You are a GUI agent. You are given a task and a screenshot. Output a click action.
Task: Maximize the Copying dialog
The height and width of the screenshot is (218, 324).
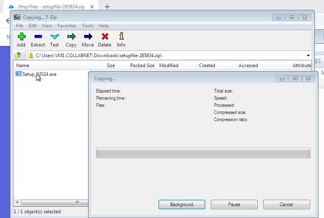pyautogui.click(x=295, y=79)
